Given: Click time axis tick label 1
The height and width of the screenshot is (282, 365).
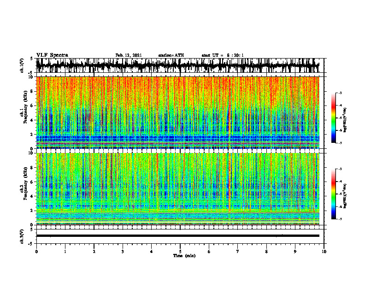Looking at the screenshot, I should point(65,252).
